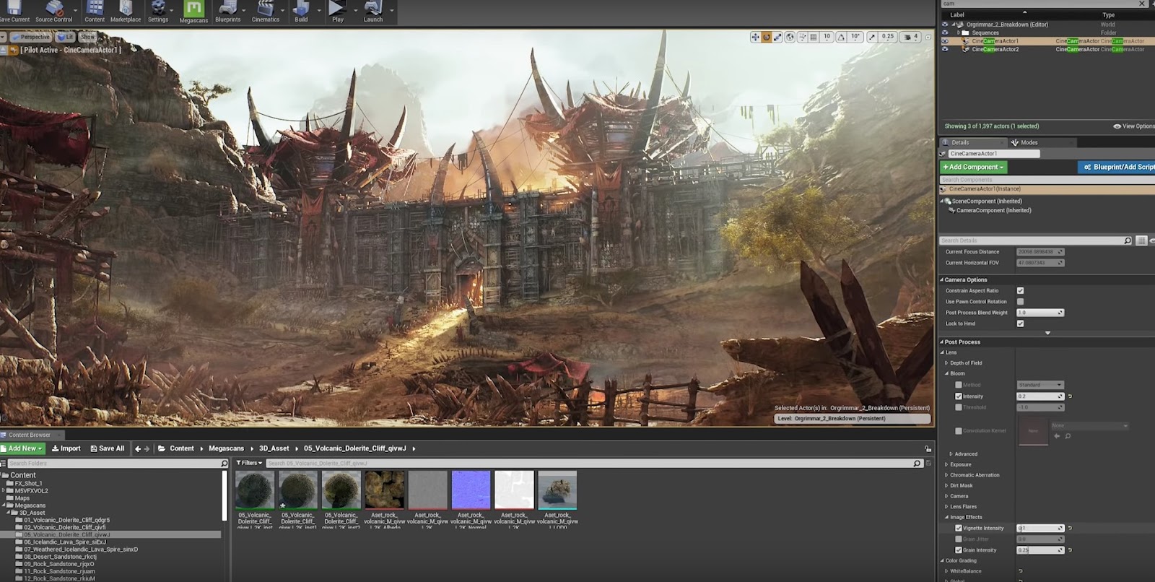Open grid snap value 10 dropdown

(x=827, y=37)
